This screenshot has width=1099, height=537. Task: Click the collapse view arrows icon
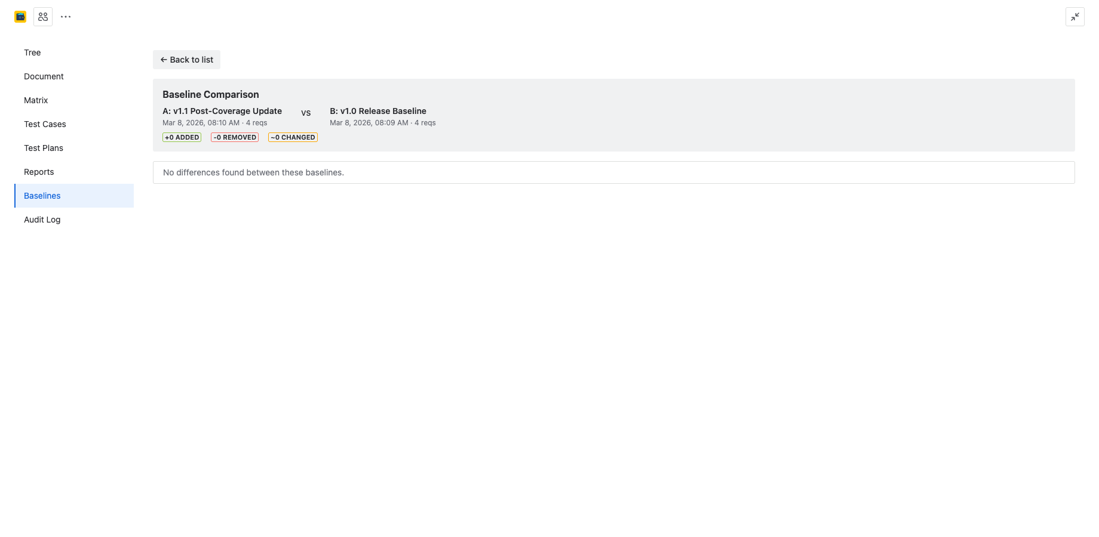pyautogui.click(x=1075, y=17)
